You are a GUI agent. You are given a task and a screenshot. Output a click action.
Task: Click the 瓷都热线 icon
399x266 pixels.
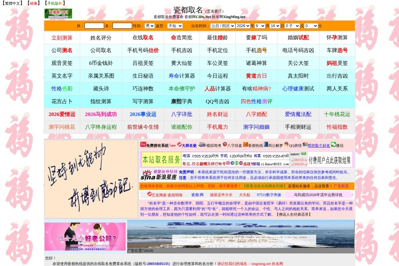pyautogui.click(x=245, y=145)
